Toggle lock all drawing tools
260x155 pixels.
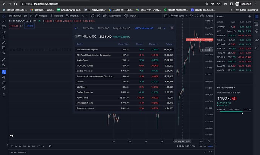(x=4, y=82)
